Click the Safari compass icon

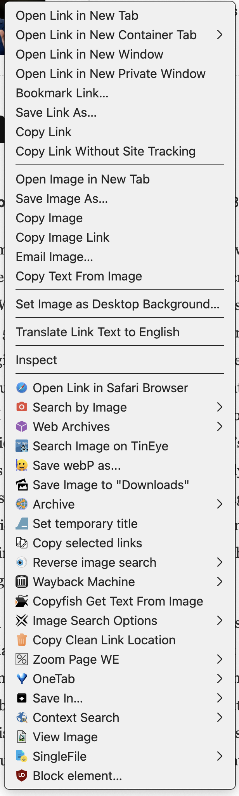point(22,388)
